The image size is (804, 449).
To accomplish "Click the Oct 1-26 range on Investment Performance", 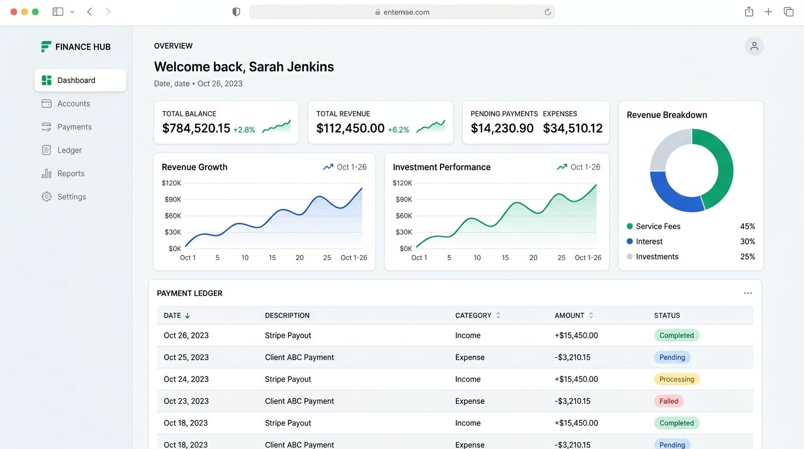I will pos(585,167).
